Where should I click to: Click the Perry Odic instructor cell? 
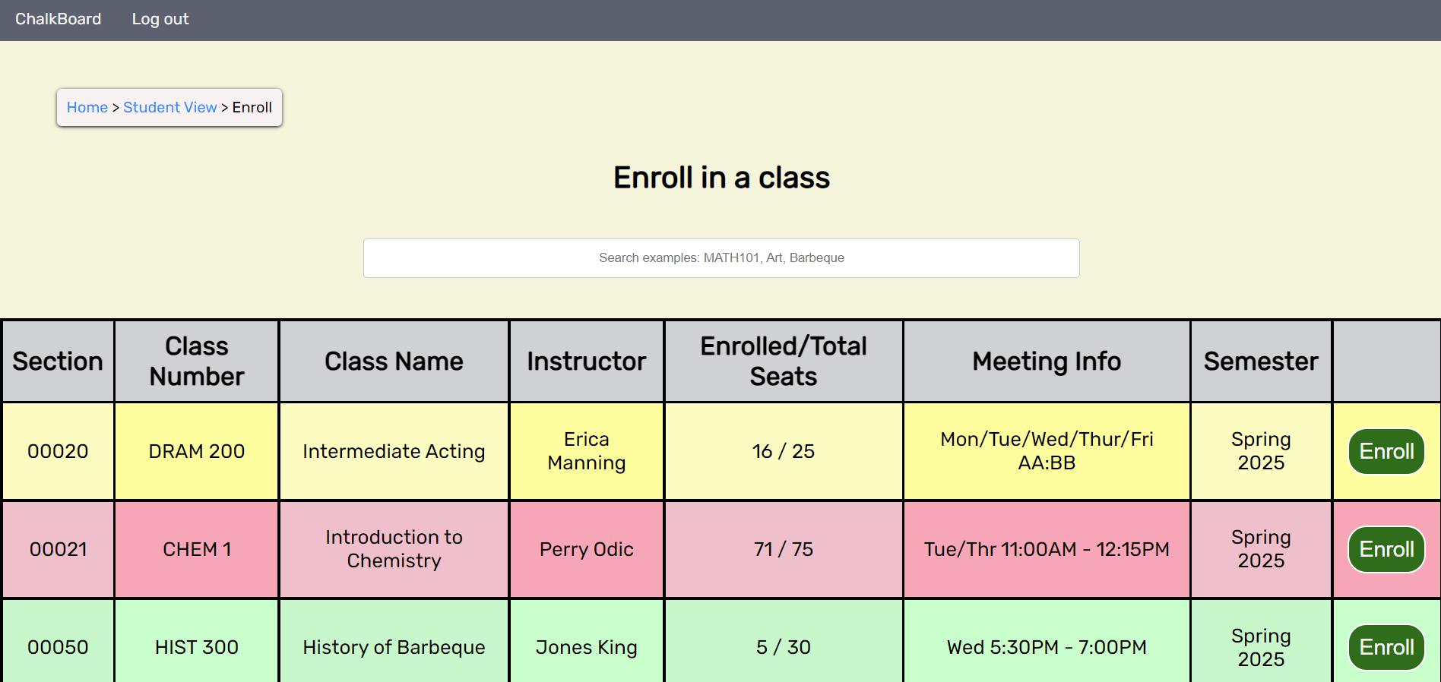coord(586,549)
